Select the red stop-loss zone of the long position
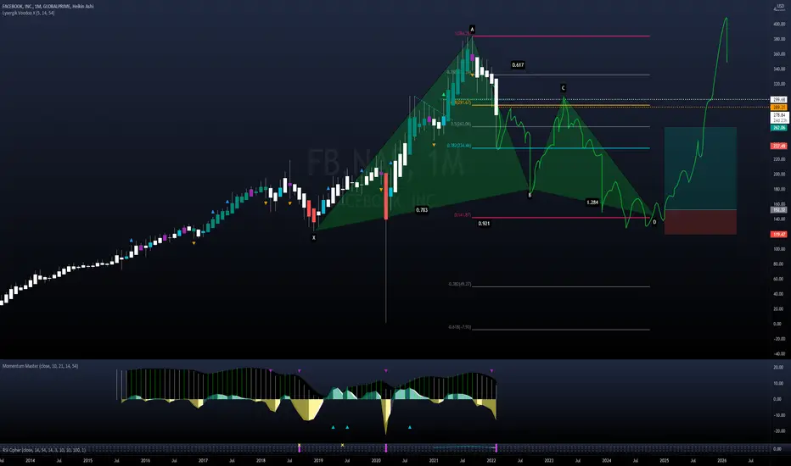The image size is (791, 466). tap(700, 222)
